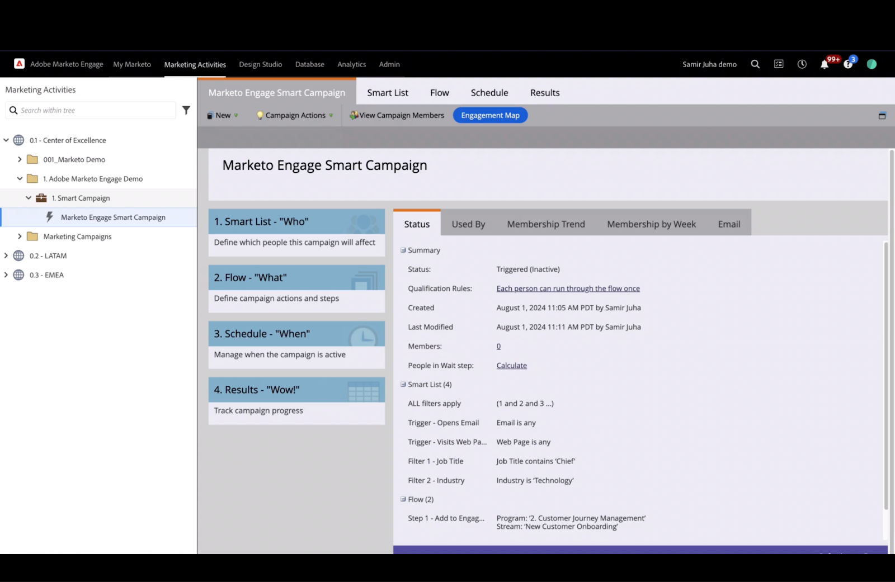Go to My Marketo
The width and height of the screenshot is (895, 582).
(132, 64)
